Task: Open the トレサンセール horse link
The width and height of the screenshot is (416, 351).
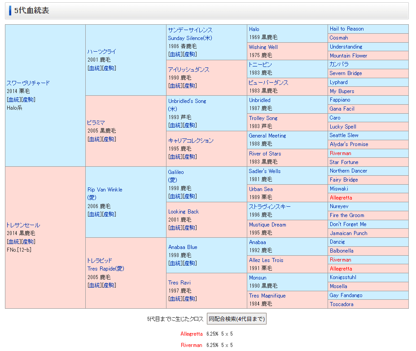Action: [x=23, y=225]
